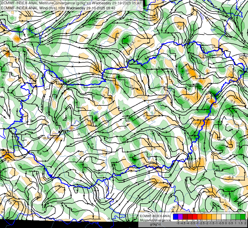Select the Wind (m/s) 10m title line
248x228 pixels.
pyautogui.click(x=58, y=8)
